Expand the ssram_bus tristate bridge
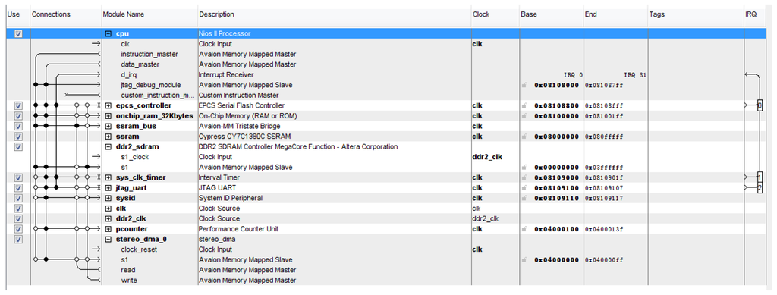Screen dimensions: 777x295 click(x=109, y=126)
